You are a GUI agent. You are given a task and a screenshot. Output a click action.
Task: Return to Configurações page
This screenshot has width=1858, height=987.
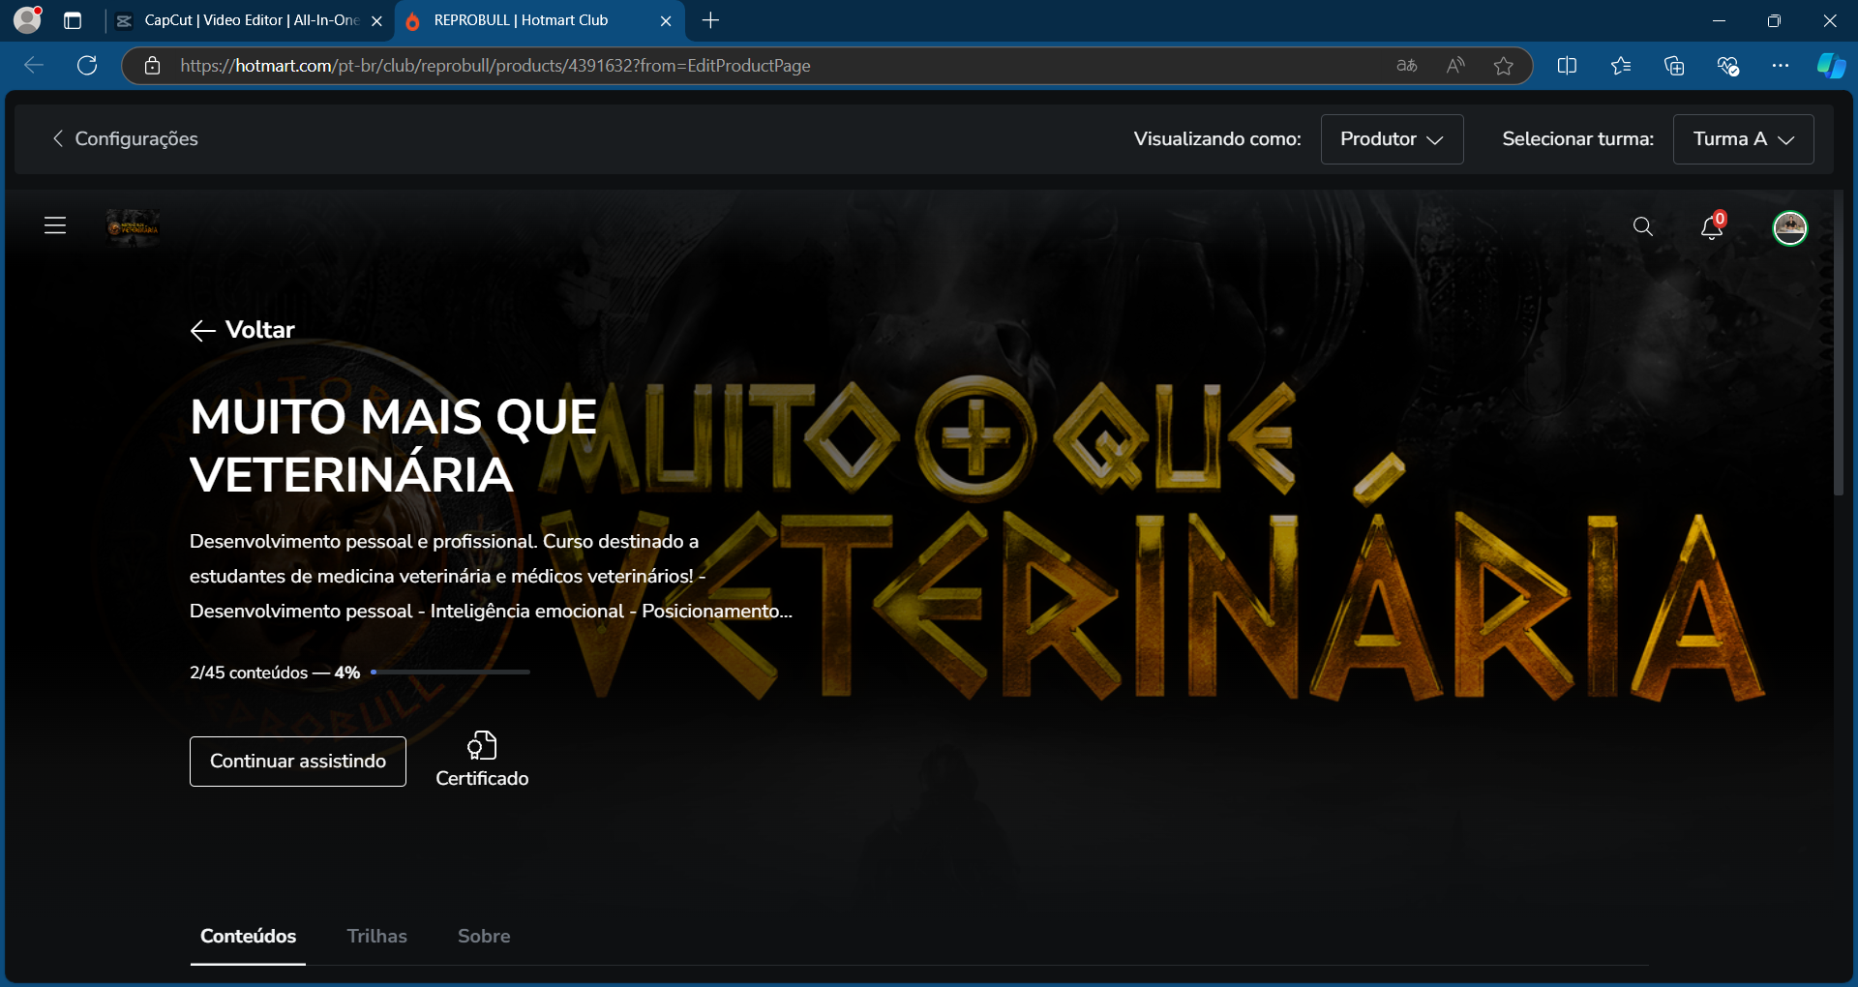[x=125, y=139]
